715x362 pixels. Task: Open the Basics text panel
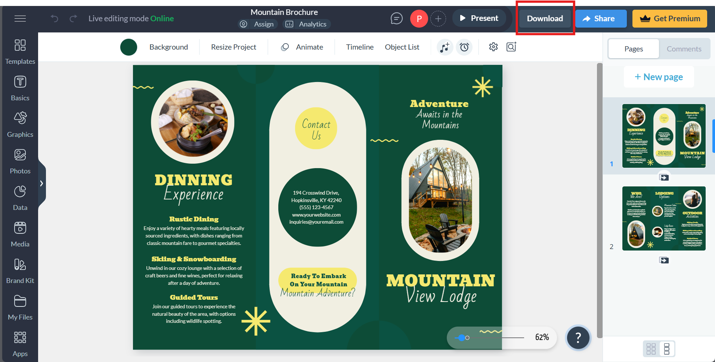20,88
